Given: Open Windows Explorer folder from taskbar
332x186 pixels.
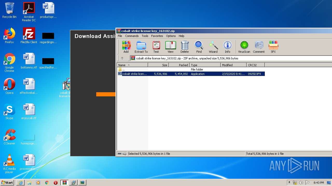Looking at the screenshot, I should click(29, 183).
